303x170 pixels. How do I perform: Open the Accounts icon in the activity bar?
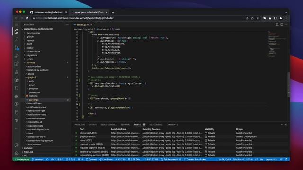pos(17,145)
